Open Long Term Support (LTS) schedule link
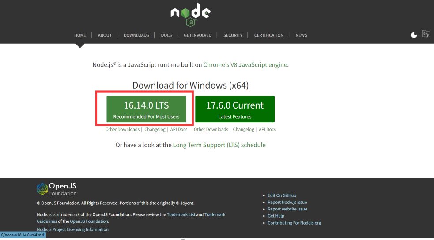Screen dimensions: 434x240 [x=219, y=145]
